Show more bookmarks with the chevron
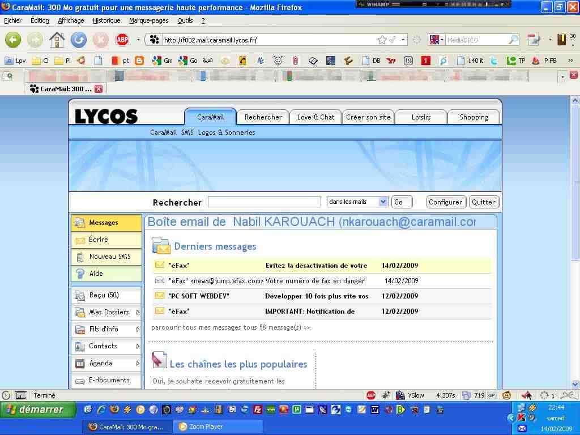 point(570,60)
